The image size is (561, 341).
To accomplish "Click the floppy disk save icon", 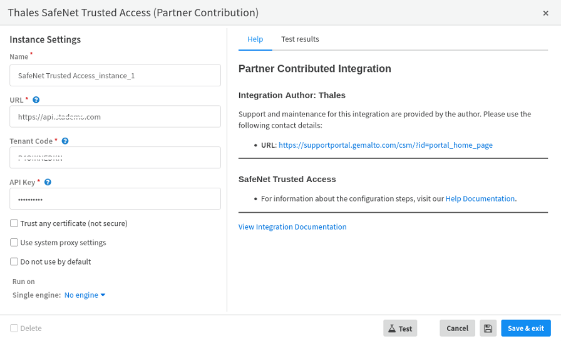I will coord(488,328).
